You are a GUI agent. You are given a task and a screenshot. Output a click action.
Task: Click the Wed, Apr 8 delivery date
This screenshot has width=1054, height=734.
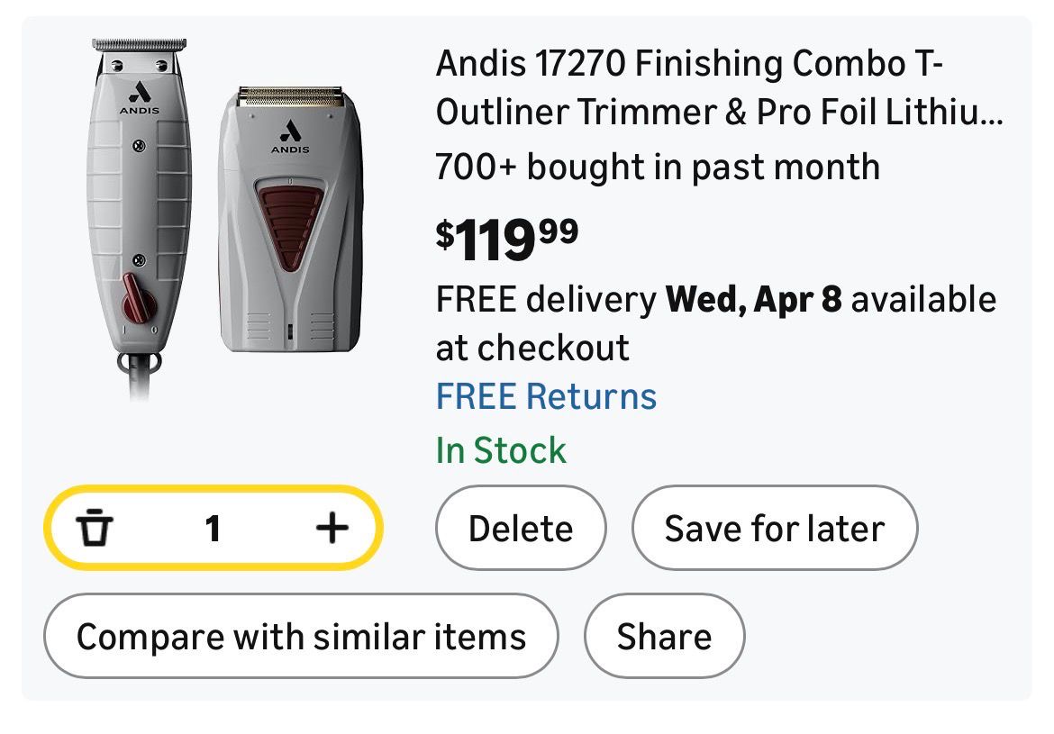point(753,299)
